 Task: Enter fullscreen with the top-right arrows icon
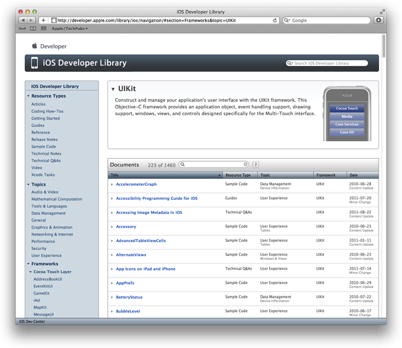click(382, 12)
